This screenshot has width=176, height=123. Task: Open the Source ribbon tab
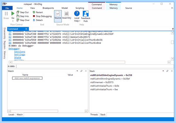click(129, 8)
